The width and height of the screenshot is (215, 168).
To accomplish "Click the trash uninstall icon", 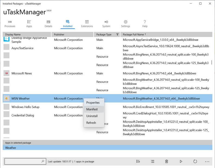I will coord(166,161).
